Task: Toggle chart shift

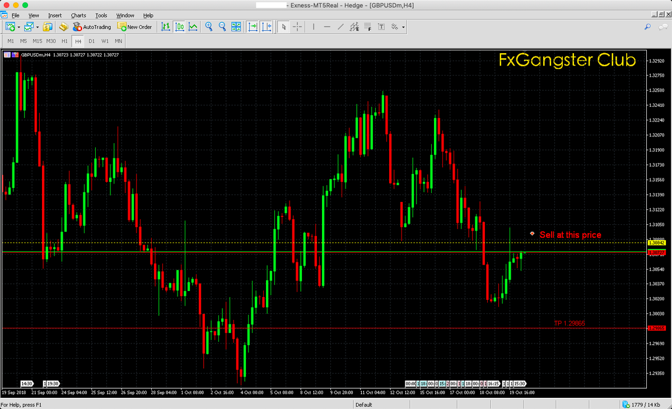Action: point(266,26)
